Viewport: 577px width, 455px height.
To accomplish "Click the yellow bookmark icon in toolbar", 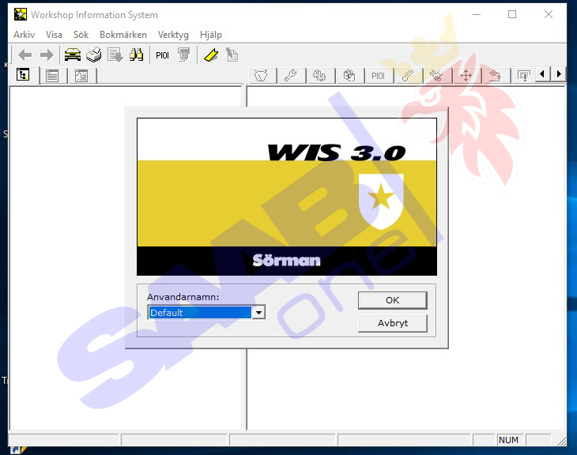I will 211,55.
